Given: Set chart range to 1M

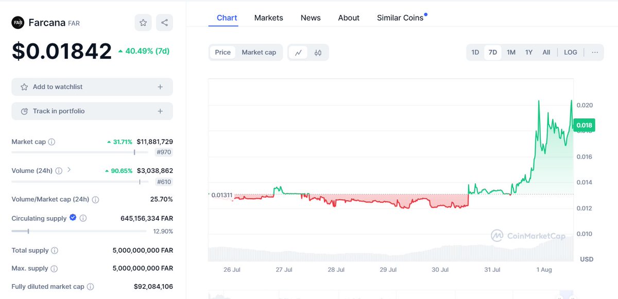Looking at the screenshot, I should (511, 52).
